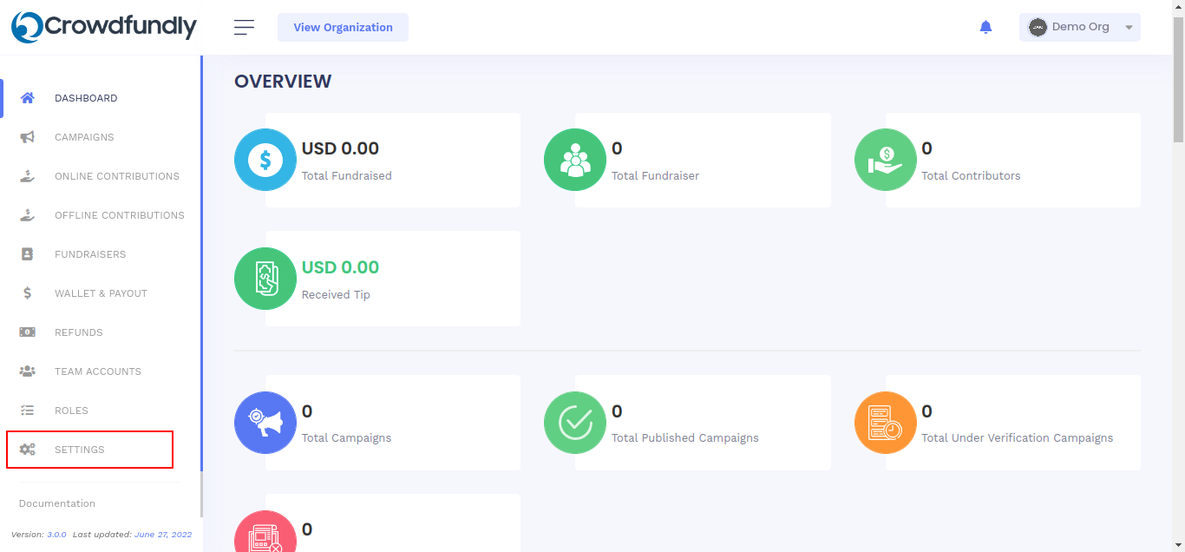Click the Total Published Campaigns checkmark icon
Screen dimensions: 1185x552
coord(575,423)
